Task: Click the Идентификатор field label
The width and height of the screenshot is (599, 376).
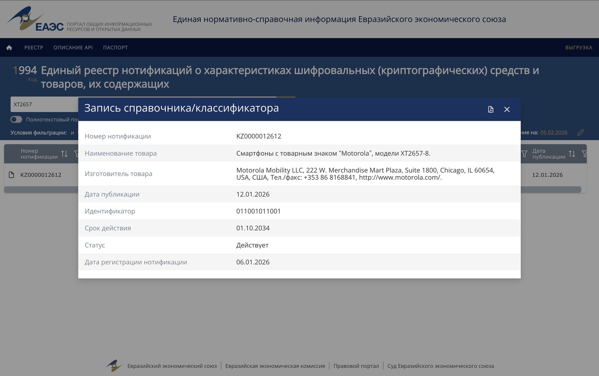Action: click(x=110, y=211)
